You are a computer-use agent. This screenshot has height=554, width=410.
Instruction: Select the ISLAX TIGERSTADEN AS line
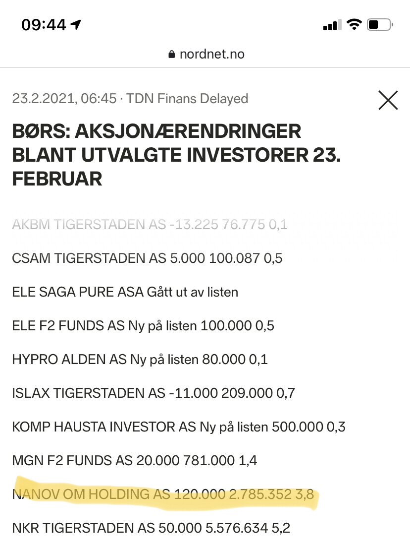(x=153, y=393)
